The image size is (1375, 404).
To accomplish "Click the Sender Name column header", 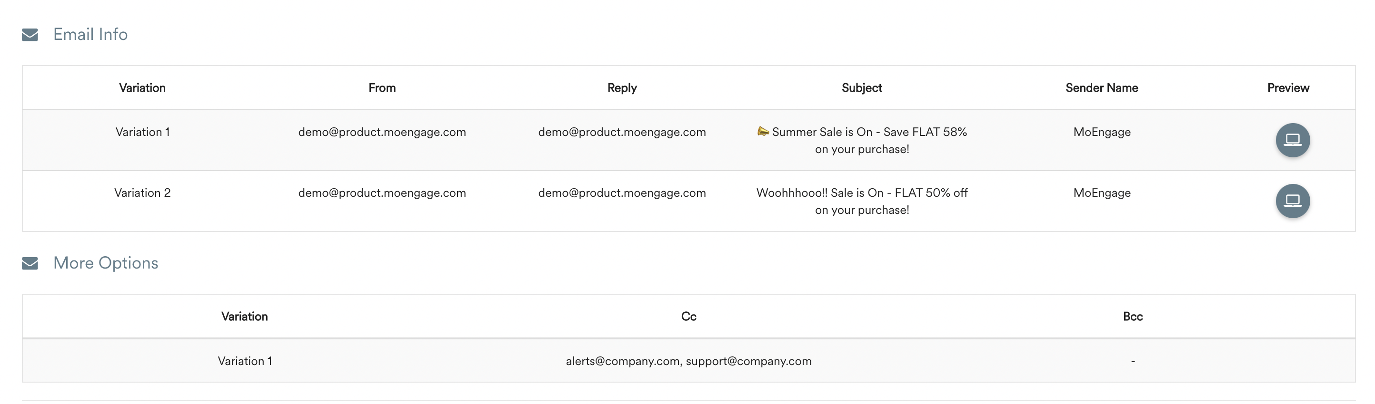I will coord(1101,88).
